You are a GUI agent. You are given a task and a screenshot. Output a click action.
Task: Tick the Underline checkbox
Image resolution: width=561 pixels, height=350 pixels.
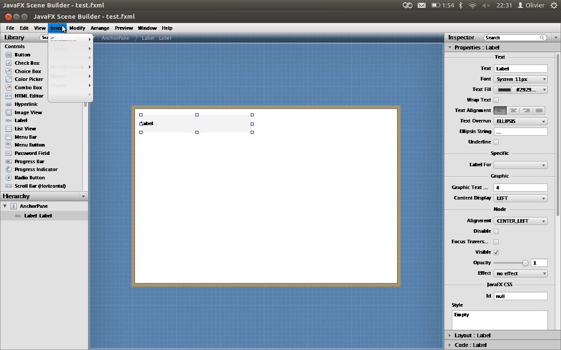[x=496, y=142]
